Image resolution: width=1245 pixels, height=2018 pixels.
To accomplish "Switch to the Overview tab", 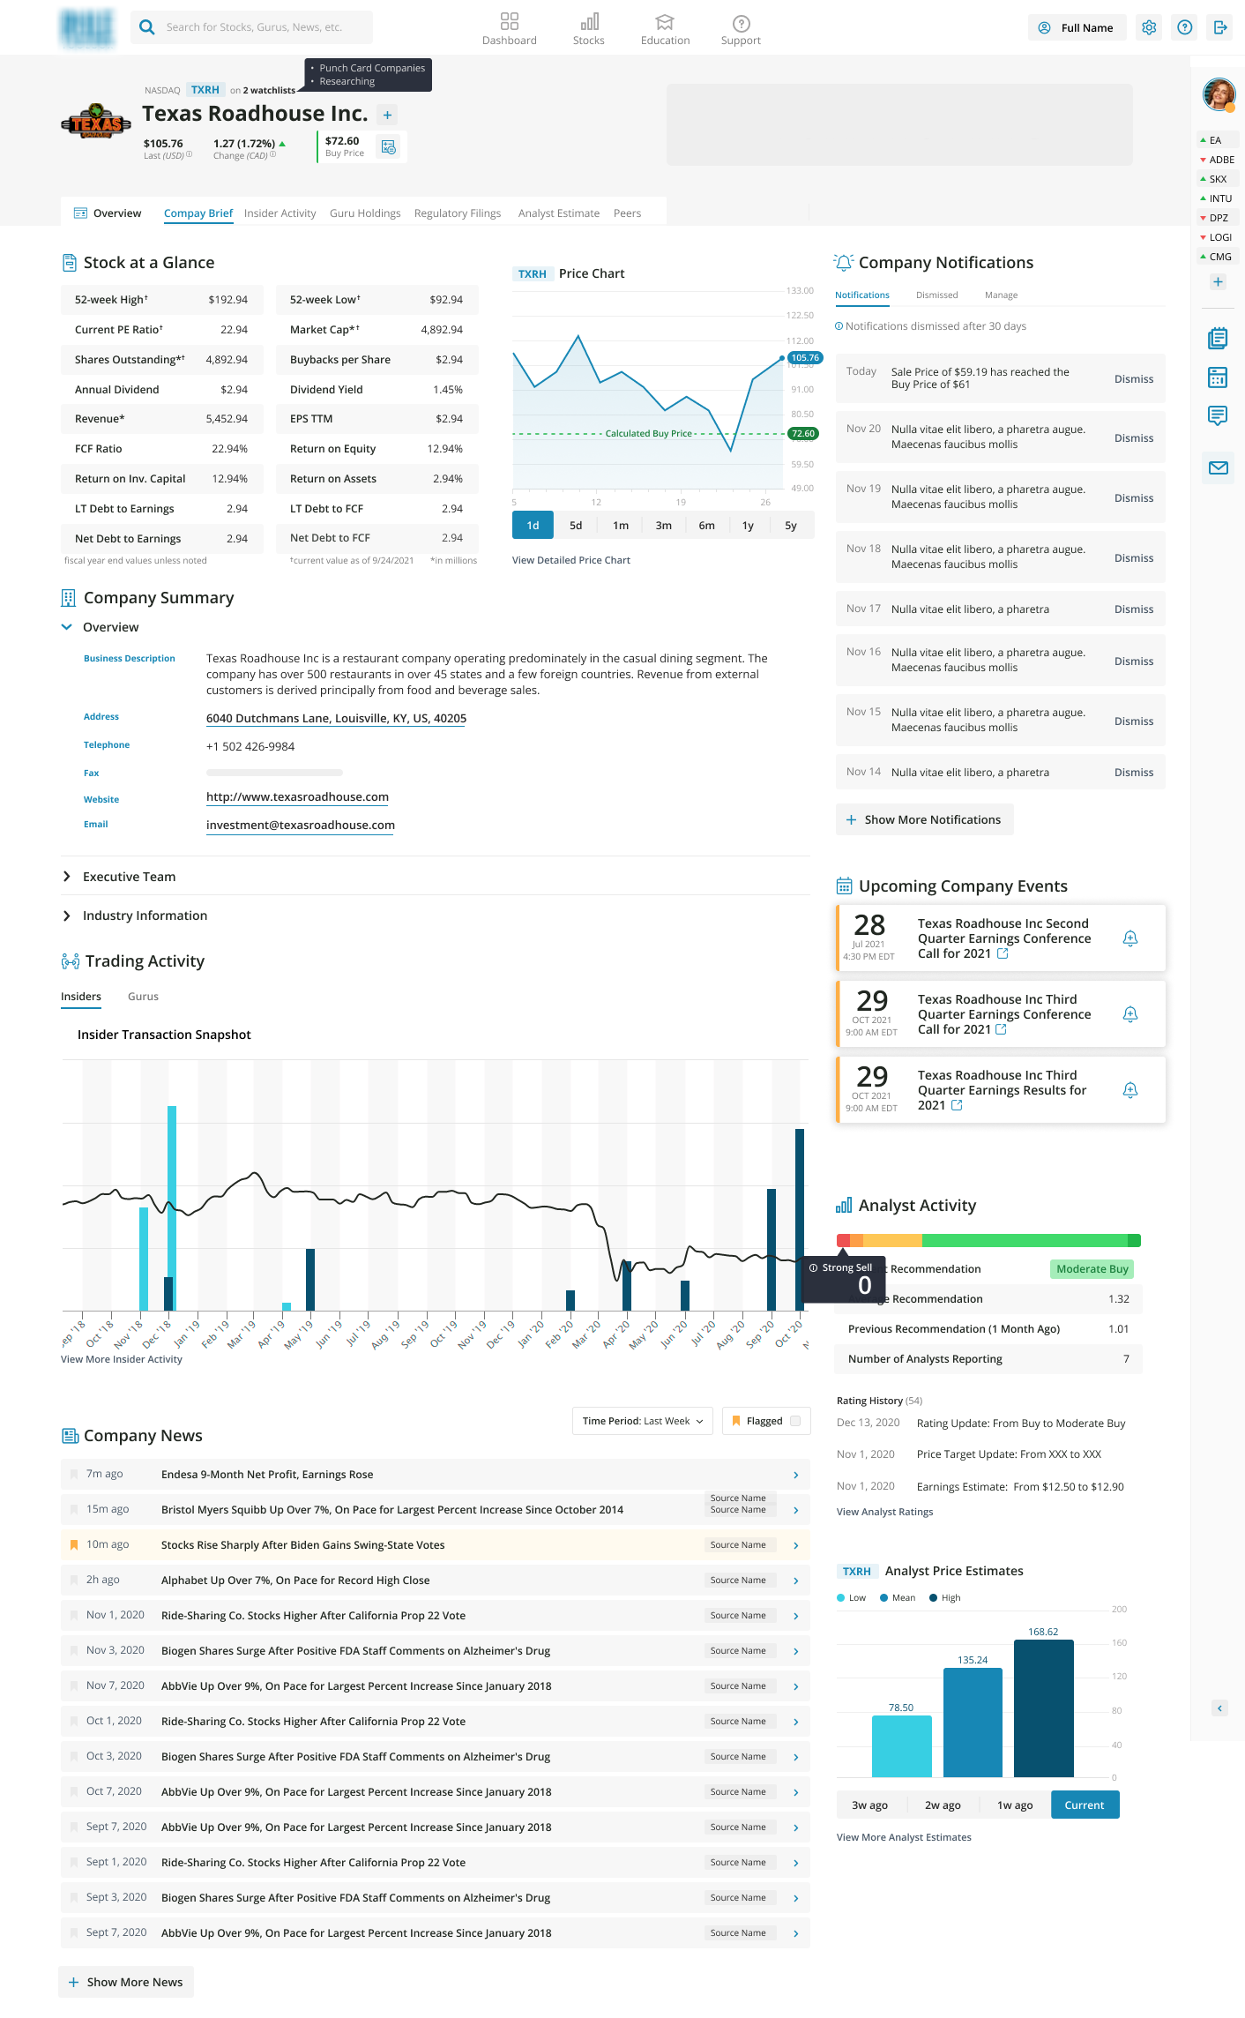I will coord(108,213).
